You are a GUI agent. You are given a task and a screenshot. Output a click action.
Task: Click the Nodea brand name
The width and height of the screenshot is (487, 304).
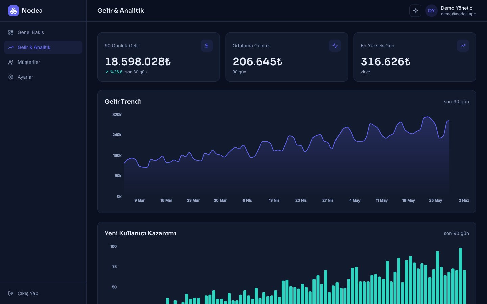coord(32,11)
